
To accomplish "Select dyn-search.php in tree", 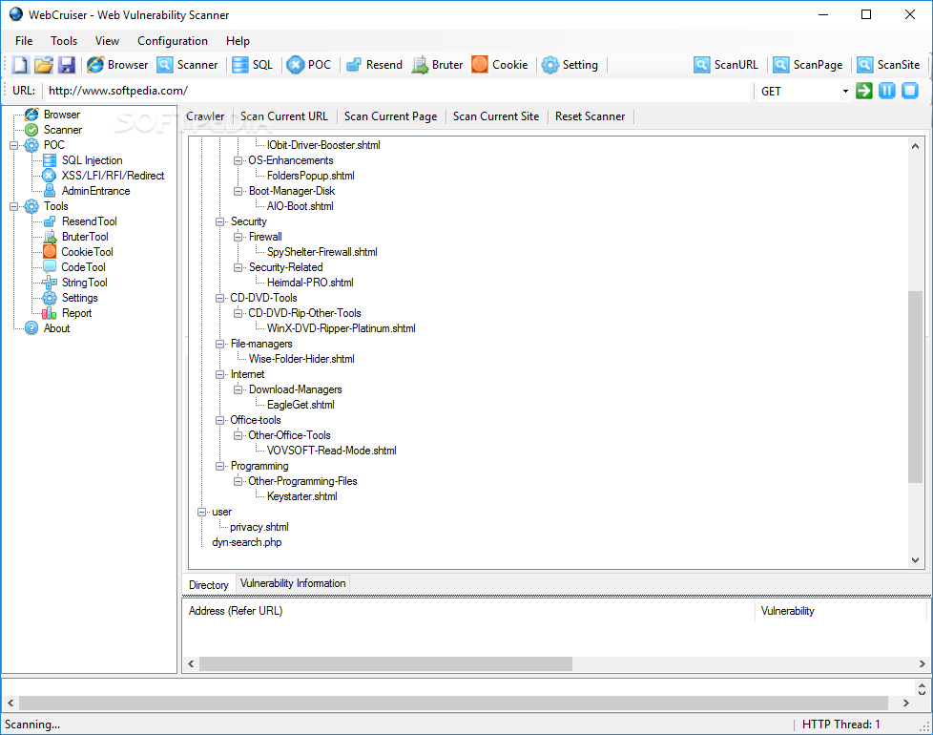I will (x=246, y=542).
